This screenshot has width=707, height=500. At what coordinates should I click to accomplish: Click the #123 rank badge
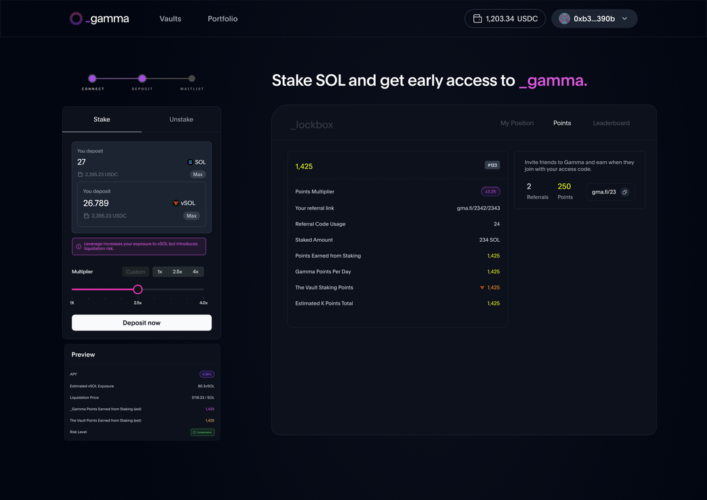coord(492,165)
